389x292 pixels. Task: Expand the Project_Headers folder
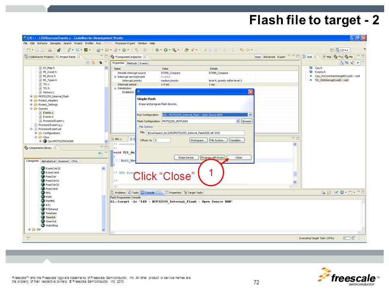(31, 101)
